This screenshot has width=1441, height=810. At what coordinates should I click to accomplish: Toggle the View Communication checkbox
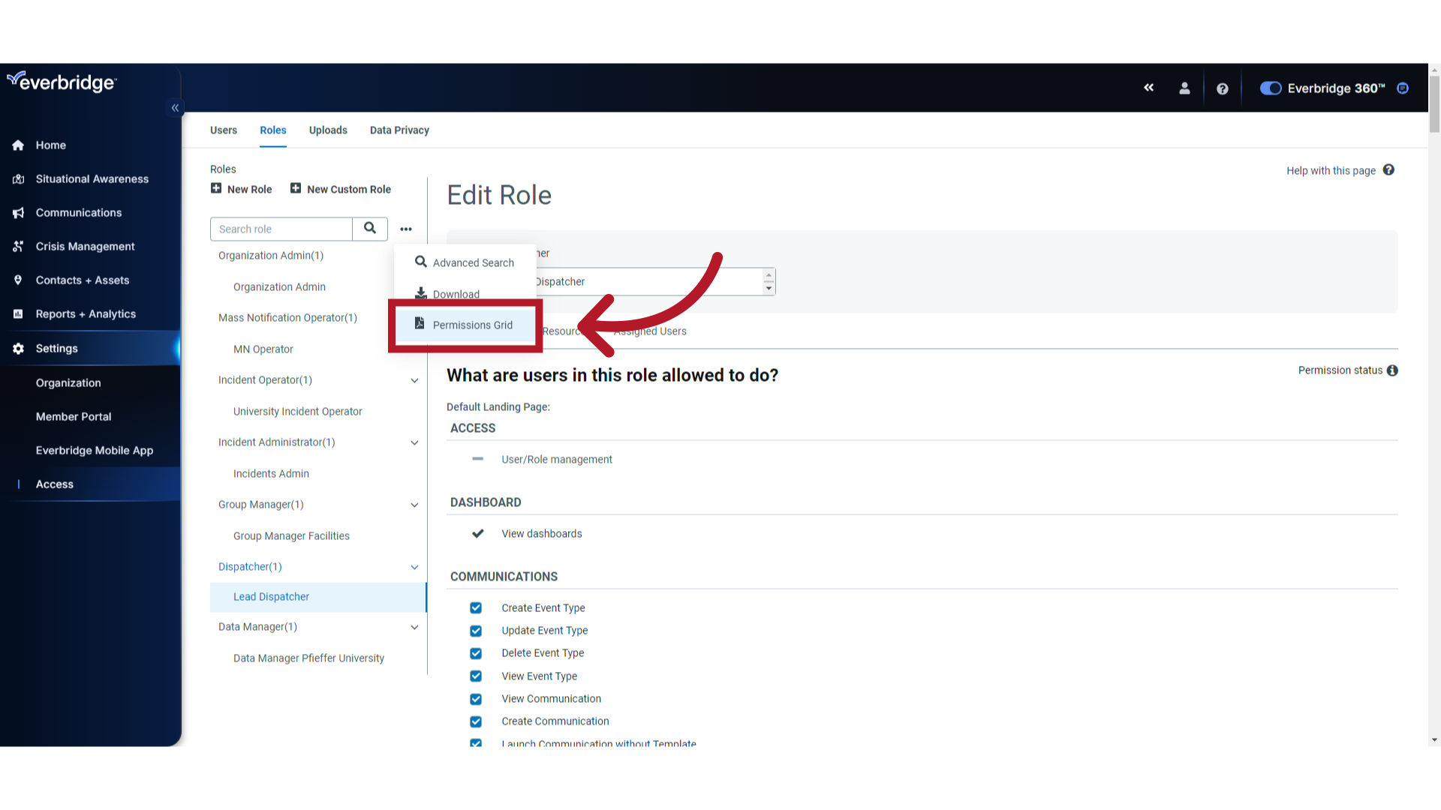[476, 698]
